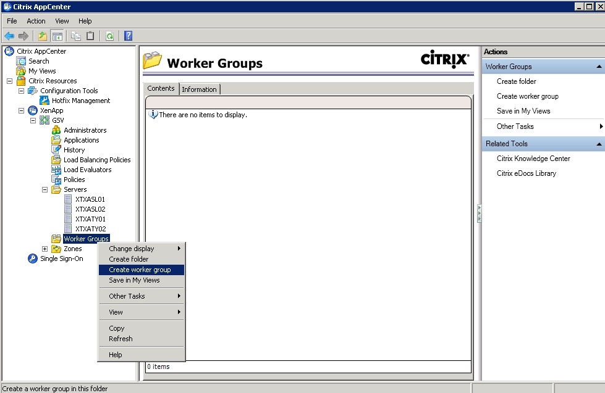Click the Back arrow toolbar icon
The image size is (605, 393).
pyautogui.click(x=9, y=36)
